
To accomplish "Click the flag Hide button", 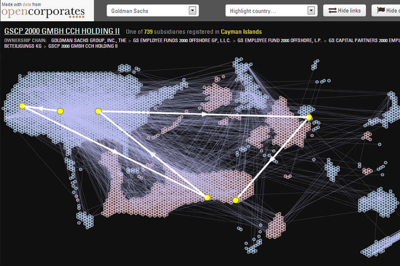I will pyautogui.click(x=386, y=10).
